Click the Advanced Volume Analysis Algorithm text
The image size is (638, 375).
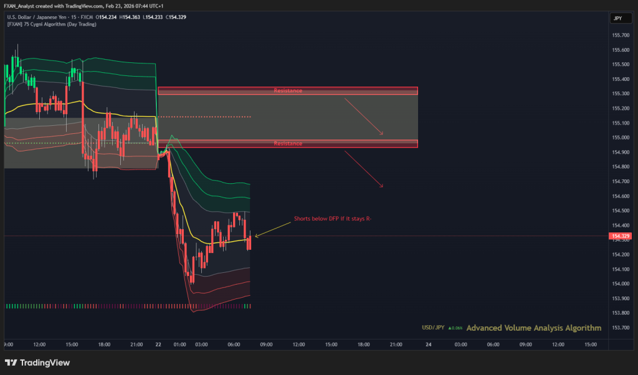(533, 328)
